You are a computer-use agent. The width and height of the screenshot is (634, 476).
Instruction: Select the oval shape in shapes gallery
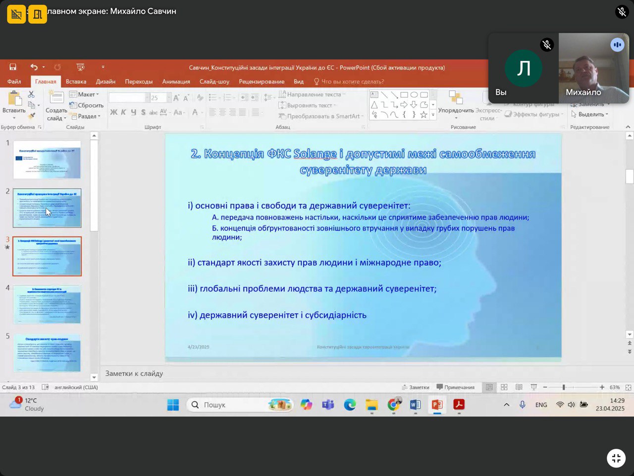pos(414,95)
